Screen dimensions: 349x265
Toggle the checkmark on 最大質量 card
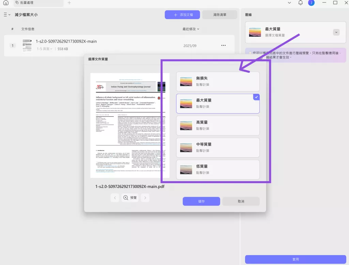pos(256,97)
